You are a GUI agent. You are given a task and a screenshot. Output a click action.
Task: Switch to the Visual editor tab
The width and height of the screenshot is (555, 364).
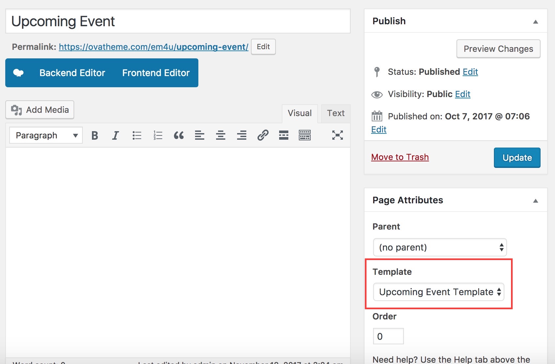point(300,113)
